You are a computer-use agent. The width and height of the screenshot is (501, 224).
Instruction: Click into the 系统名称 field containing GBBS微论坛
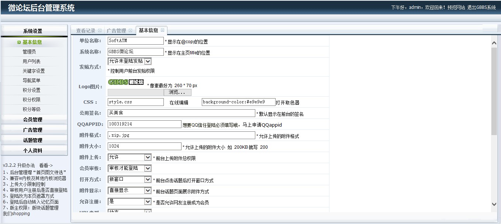[135, 52]
